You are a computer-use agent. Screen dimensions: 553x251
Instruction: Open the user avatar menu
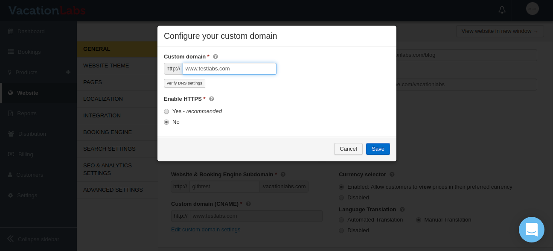tap(532, 9)
